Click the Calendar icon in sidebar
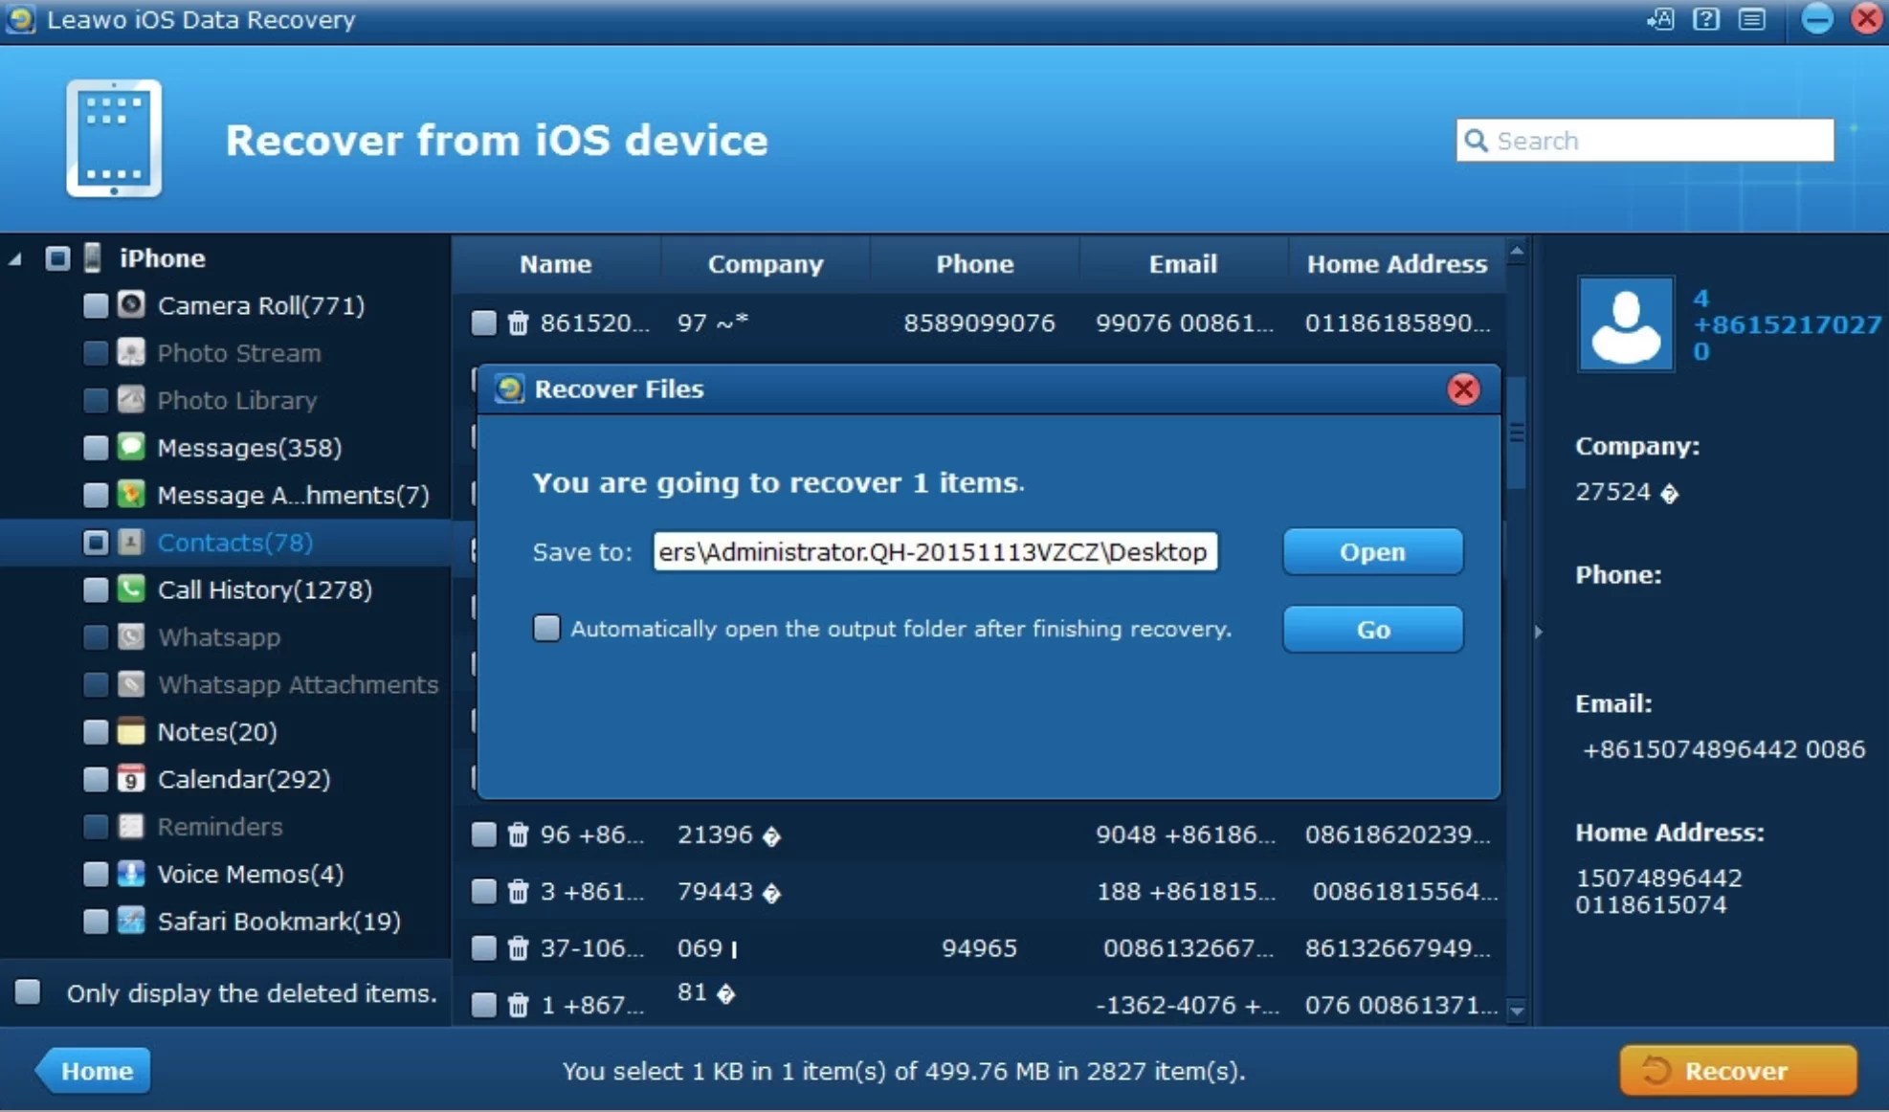The width and height of the screenshot is (1889, 1112). (x=131, y=778)
